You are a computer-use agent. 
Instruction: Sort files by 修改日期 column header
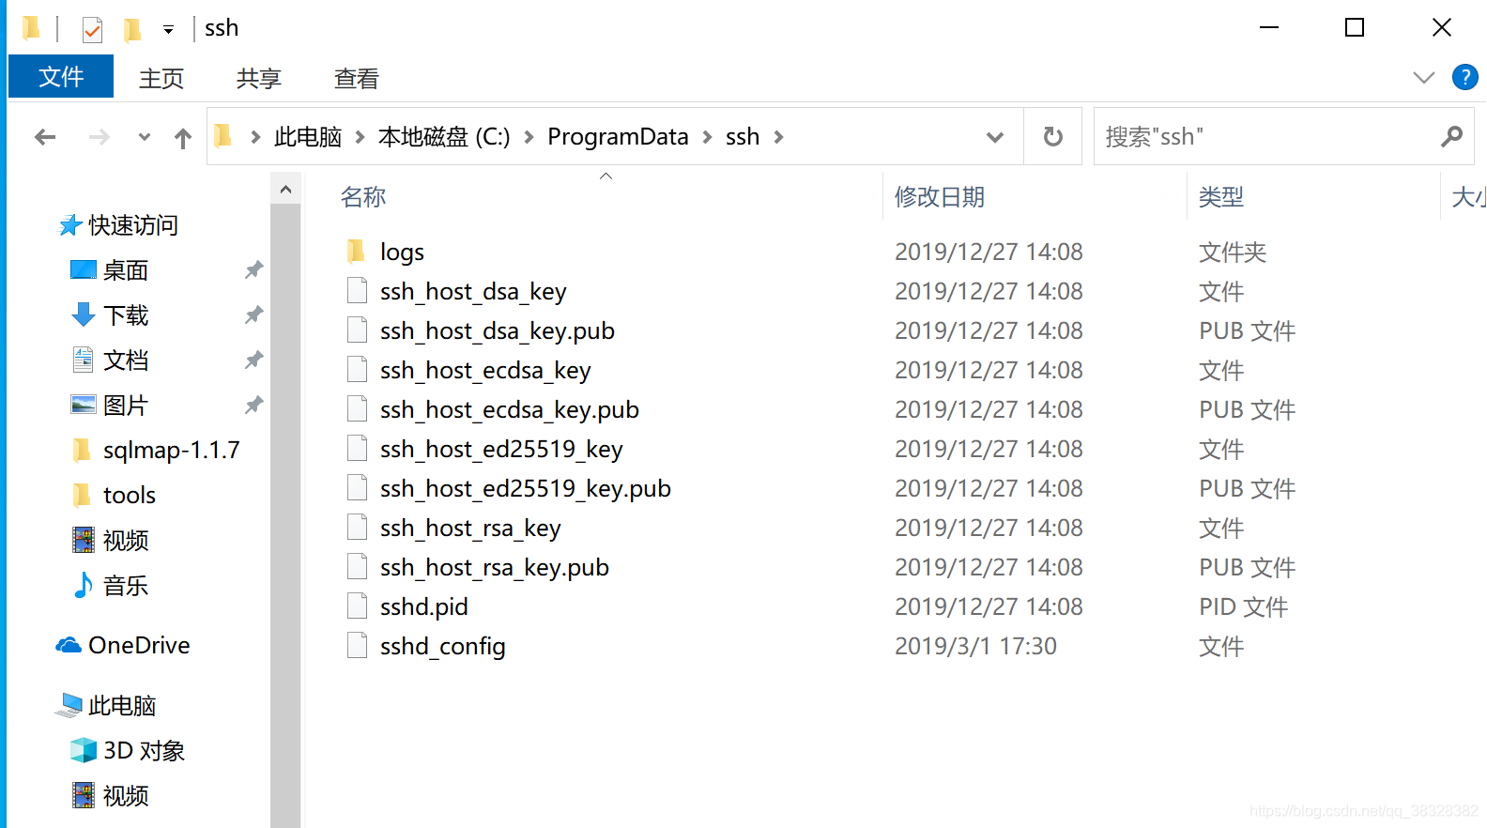[x=940, y=197]
